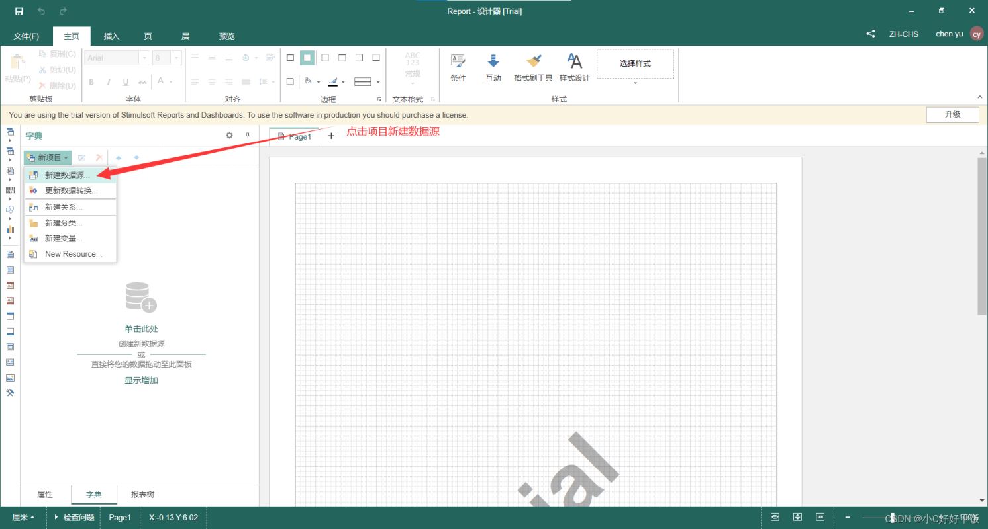Toggle underline formatting U button

click(126, 82)
